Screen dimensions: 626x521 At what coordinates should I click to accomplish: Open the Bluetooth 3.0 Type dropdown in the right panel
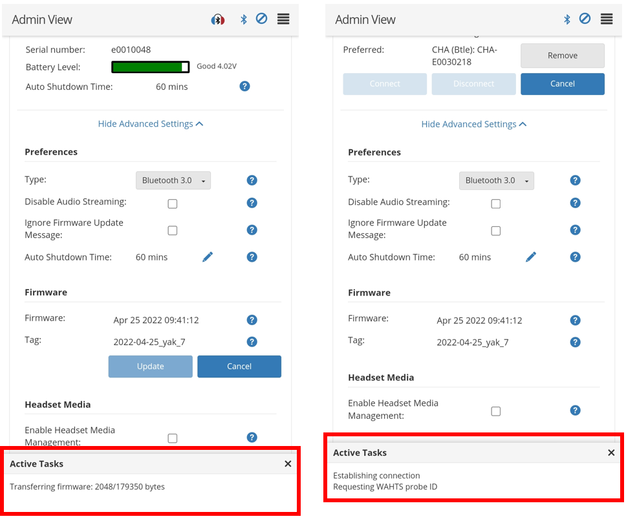(x=497, y=180)
